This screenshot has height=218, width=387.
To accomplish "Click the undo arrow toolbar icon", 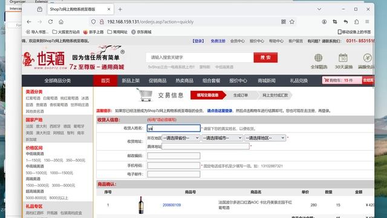I will point(346,22).
